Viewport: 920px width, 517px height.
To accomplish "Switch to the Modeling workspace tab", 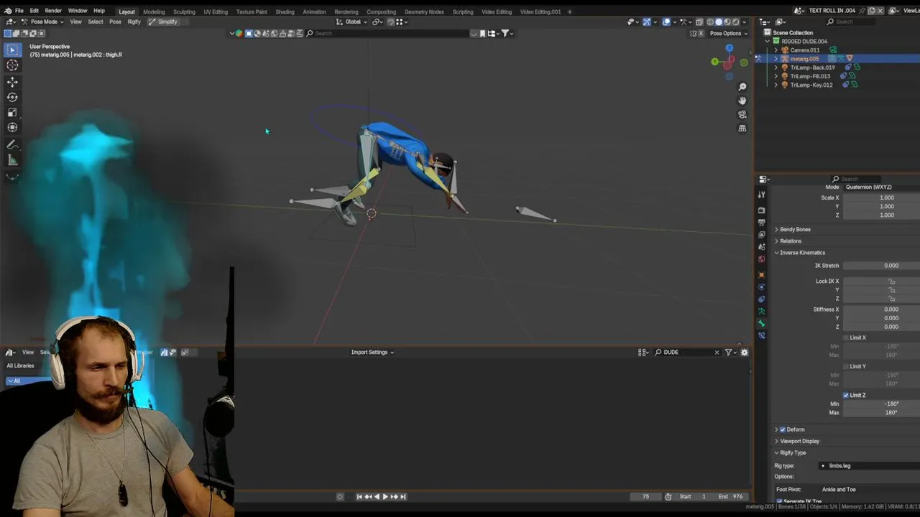I will (x=154, y=11).
